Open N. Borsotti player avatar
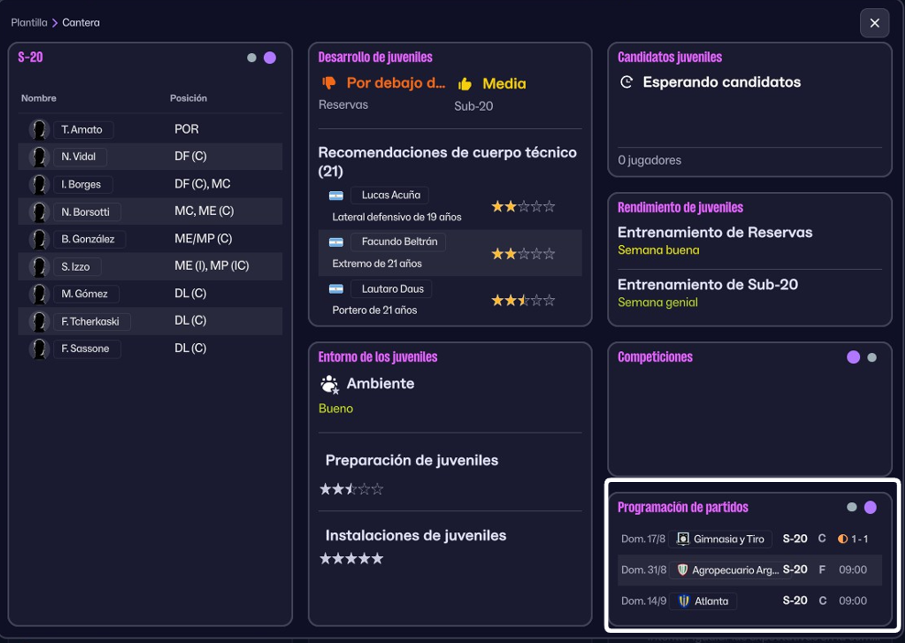 39,211
